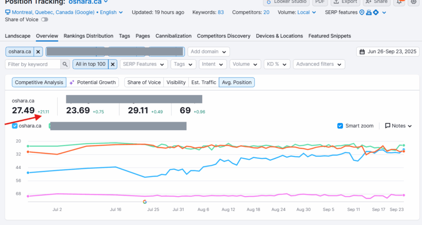
Task: Click the Google update marker on chart
Action: (x=145, y=202)
